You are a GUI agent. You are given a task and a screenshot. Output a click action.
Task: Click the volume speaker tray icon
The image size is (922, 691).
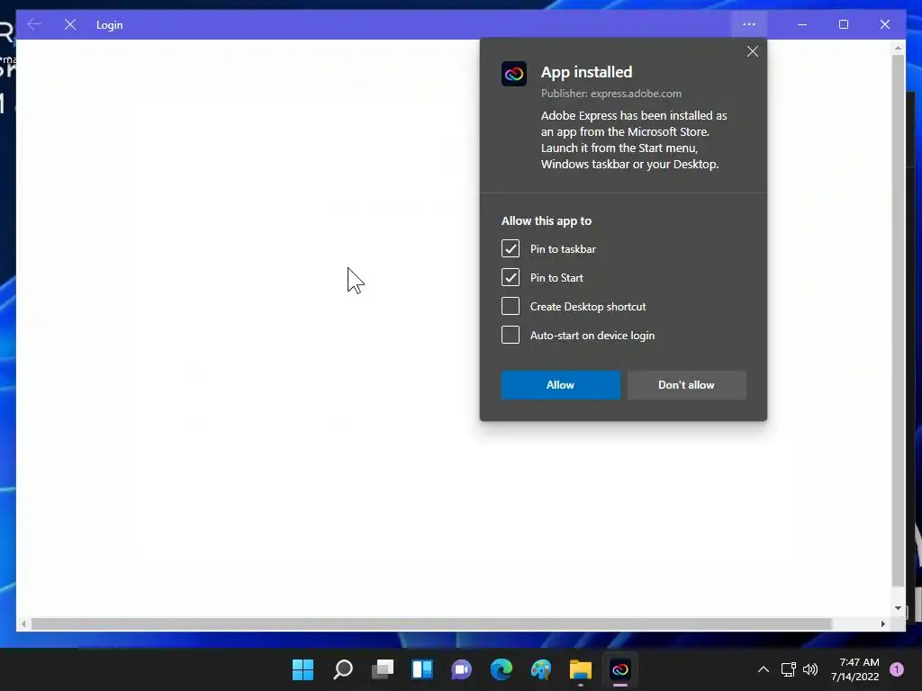tap(810, 669)
